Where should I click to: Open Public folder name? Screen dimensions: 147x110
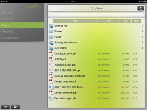coord(58,37)
